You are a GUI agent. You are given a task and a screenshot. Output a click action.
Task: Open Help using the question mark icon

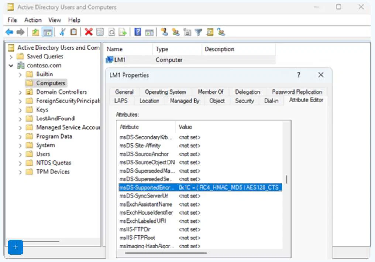tap(137, 32)
